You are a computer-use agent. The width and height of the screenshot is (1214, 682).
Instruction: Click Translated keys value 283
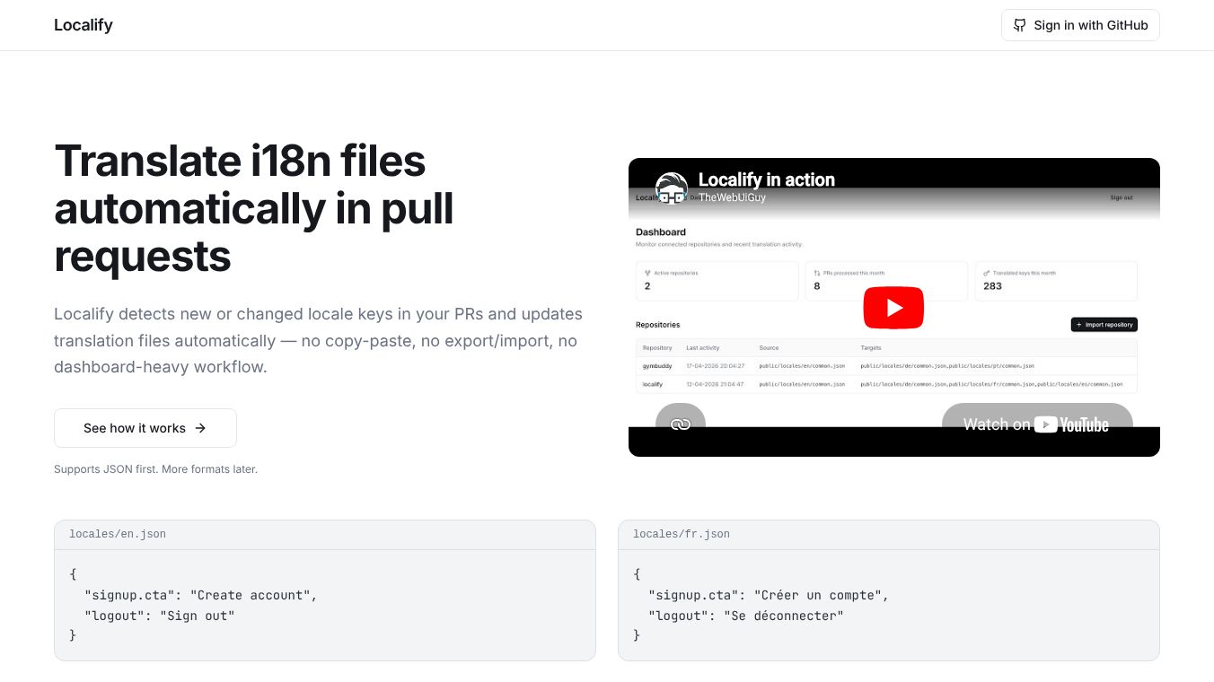(x=992, y=286)
